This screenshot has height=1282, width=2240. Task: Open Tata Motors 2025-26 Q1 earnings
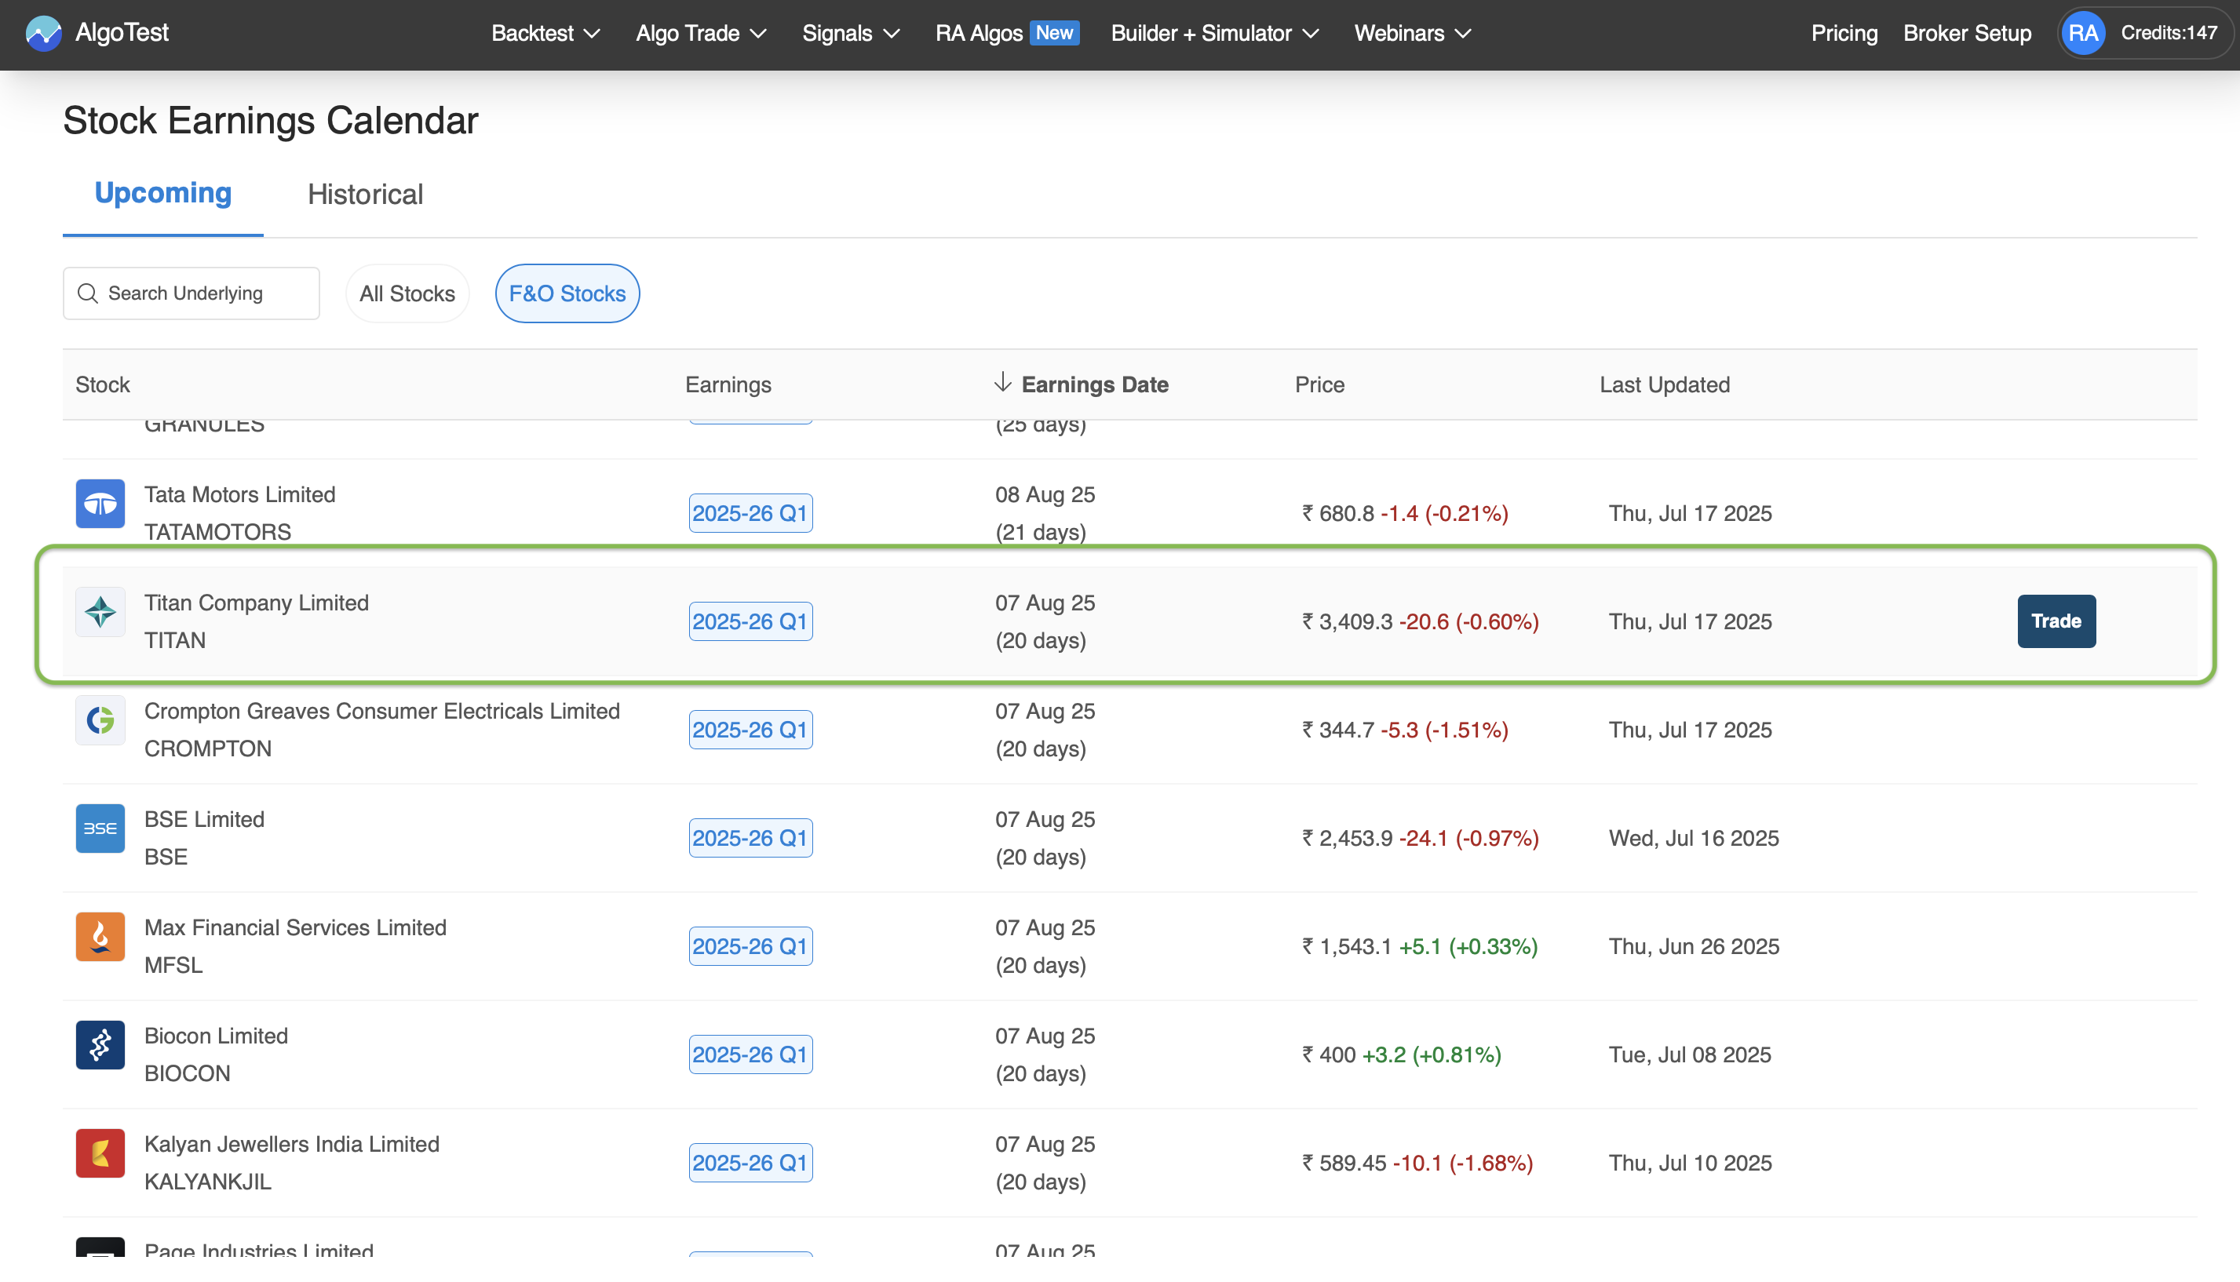(x=750, y=513)
